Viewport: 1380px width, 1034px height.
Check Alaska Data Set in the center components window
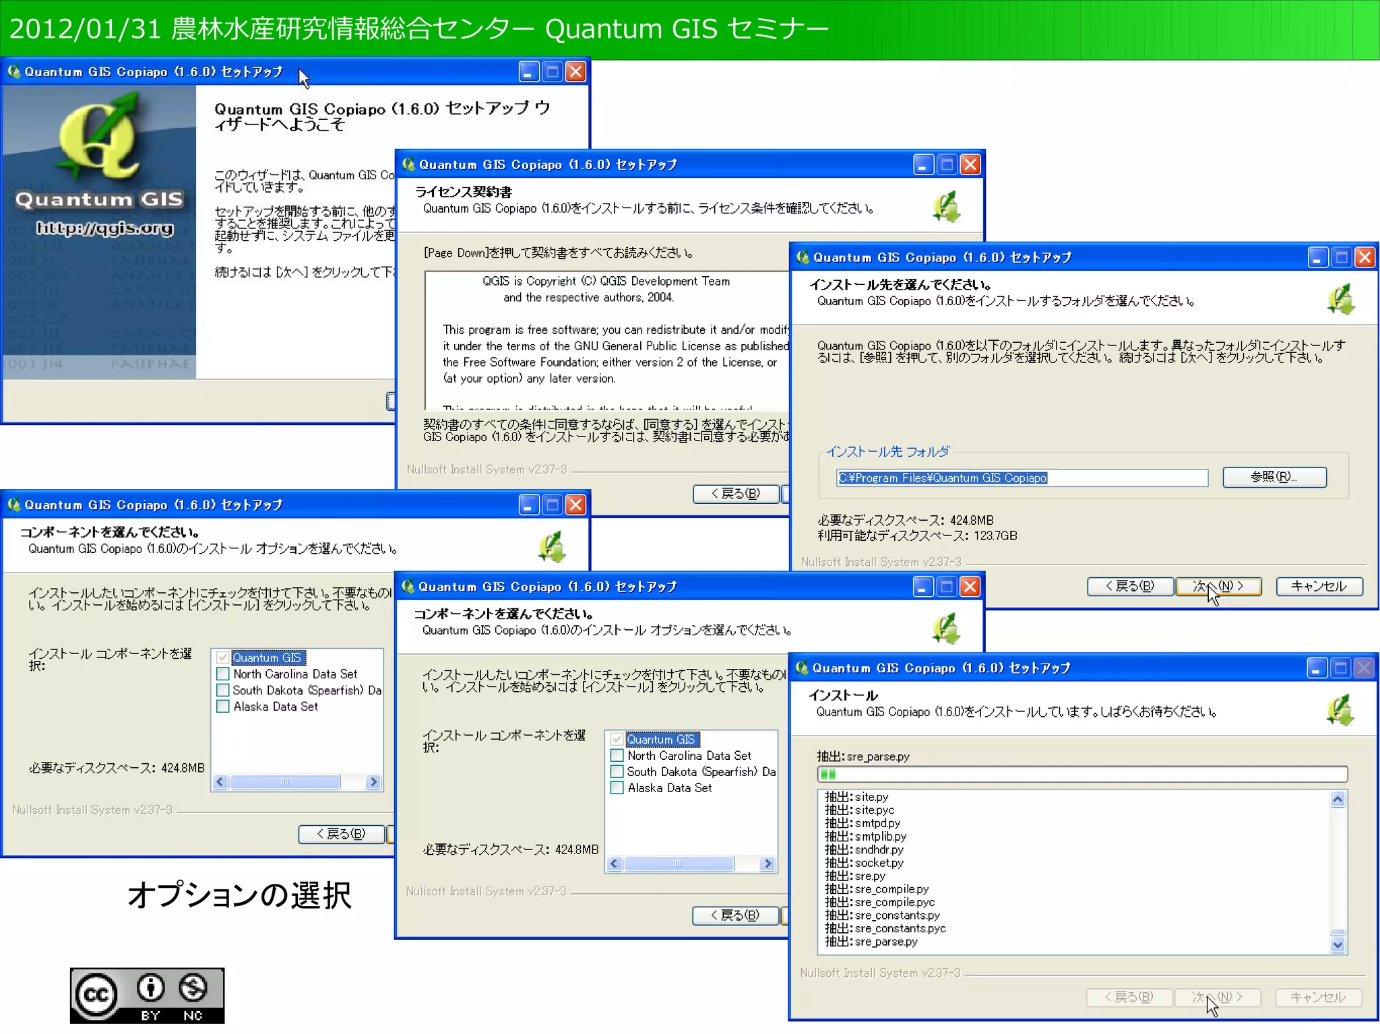pyautogui.click(x=617, y=787)
